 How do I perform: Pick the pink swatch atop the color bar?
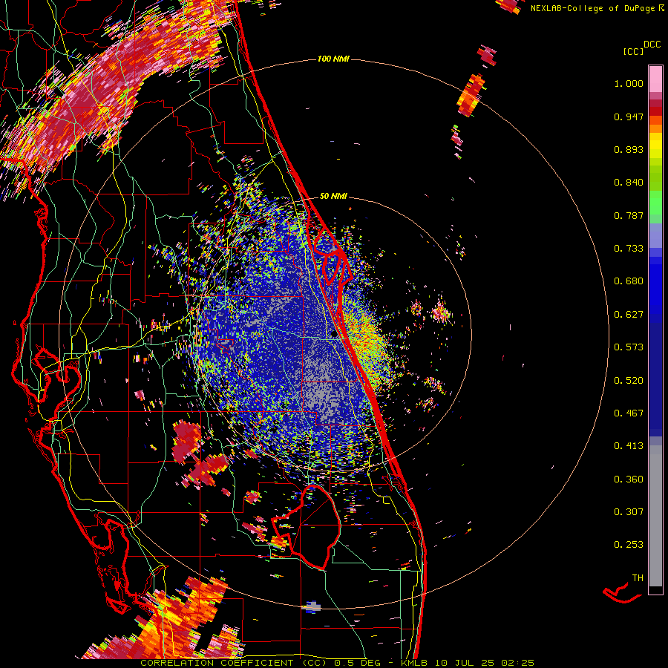coord(655,79)
